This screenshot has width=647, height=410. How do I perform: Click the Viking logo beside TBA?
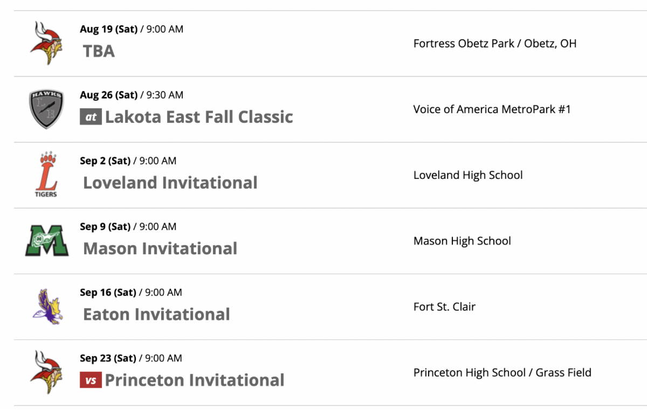[x=46, y=43]
